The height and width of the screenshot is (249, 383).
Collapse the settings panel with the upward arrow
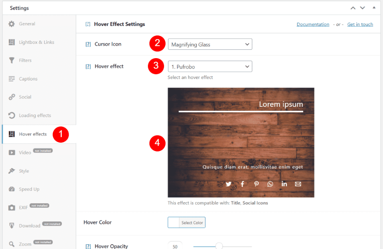pos(353,8)
